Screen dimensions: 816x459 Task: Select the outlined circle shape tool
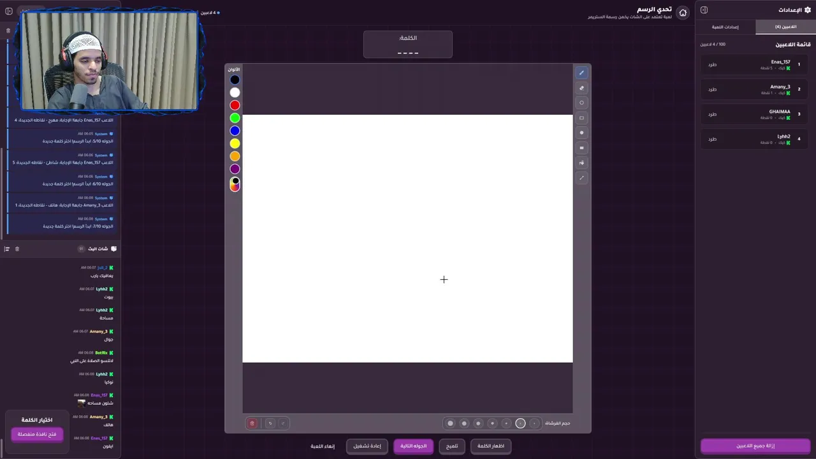click(x=581, y=103)
